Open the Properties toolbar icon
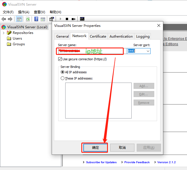The width and height of the screenshot is (187, 170). click(x=52, y=19)
